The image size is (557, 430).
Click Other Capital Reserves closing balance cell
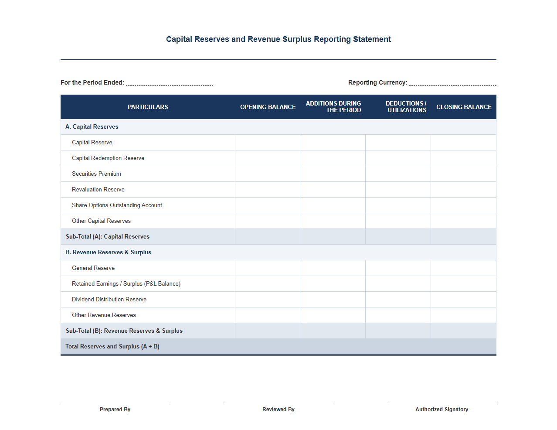pos(464,221)
